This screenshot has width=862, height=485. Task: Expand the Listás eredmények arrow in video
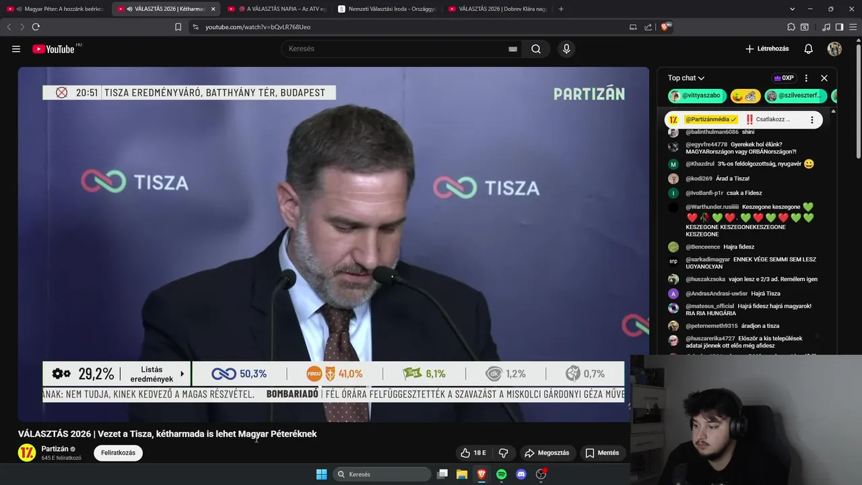point(183,374)
